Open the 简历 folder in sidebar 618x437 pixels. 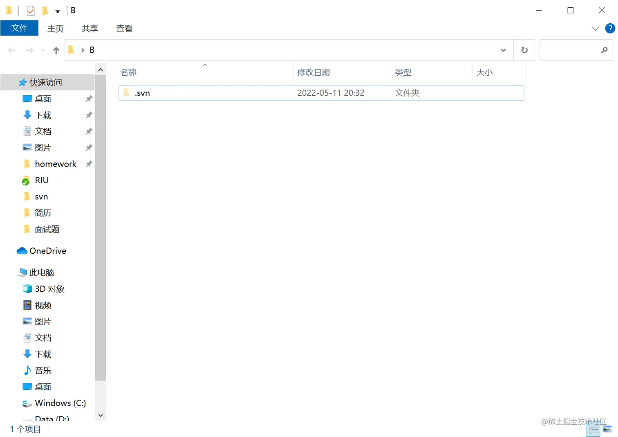click(43, 213)
